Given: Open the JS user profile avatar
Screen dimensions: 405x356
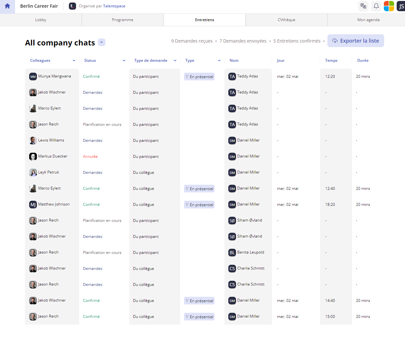Looking at the screenshot, I should tap(401, 6).
